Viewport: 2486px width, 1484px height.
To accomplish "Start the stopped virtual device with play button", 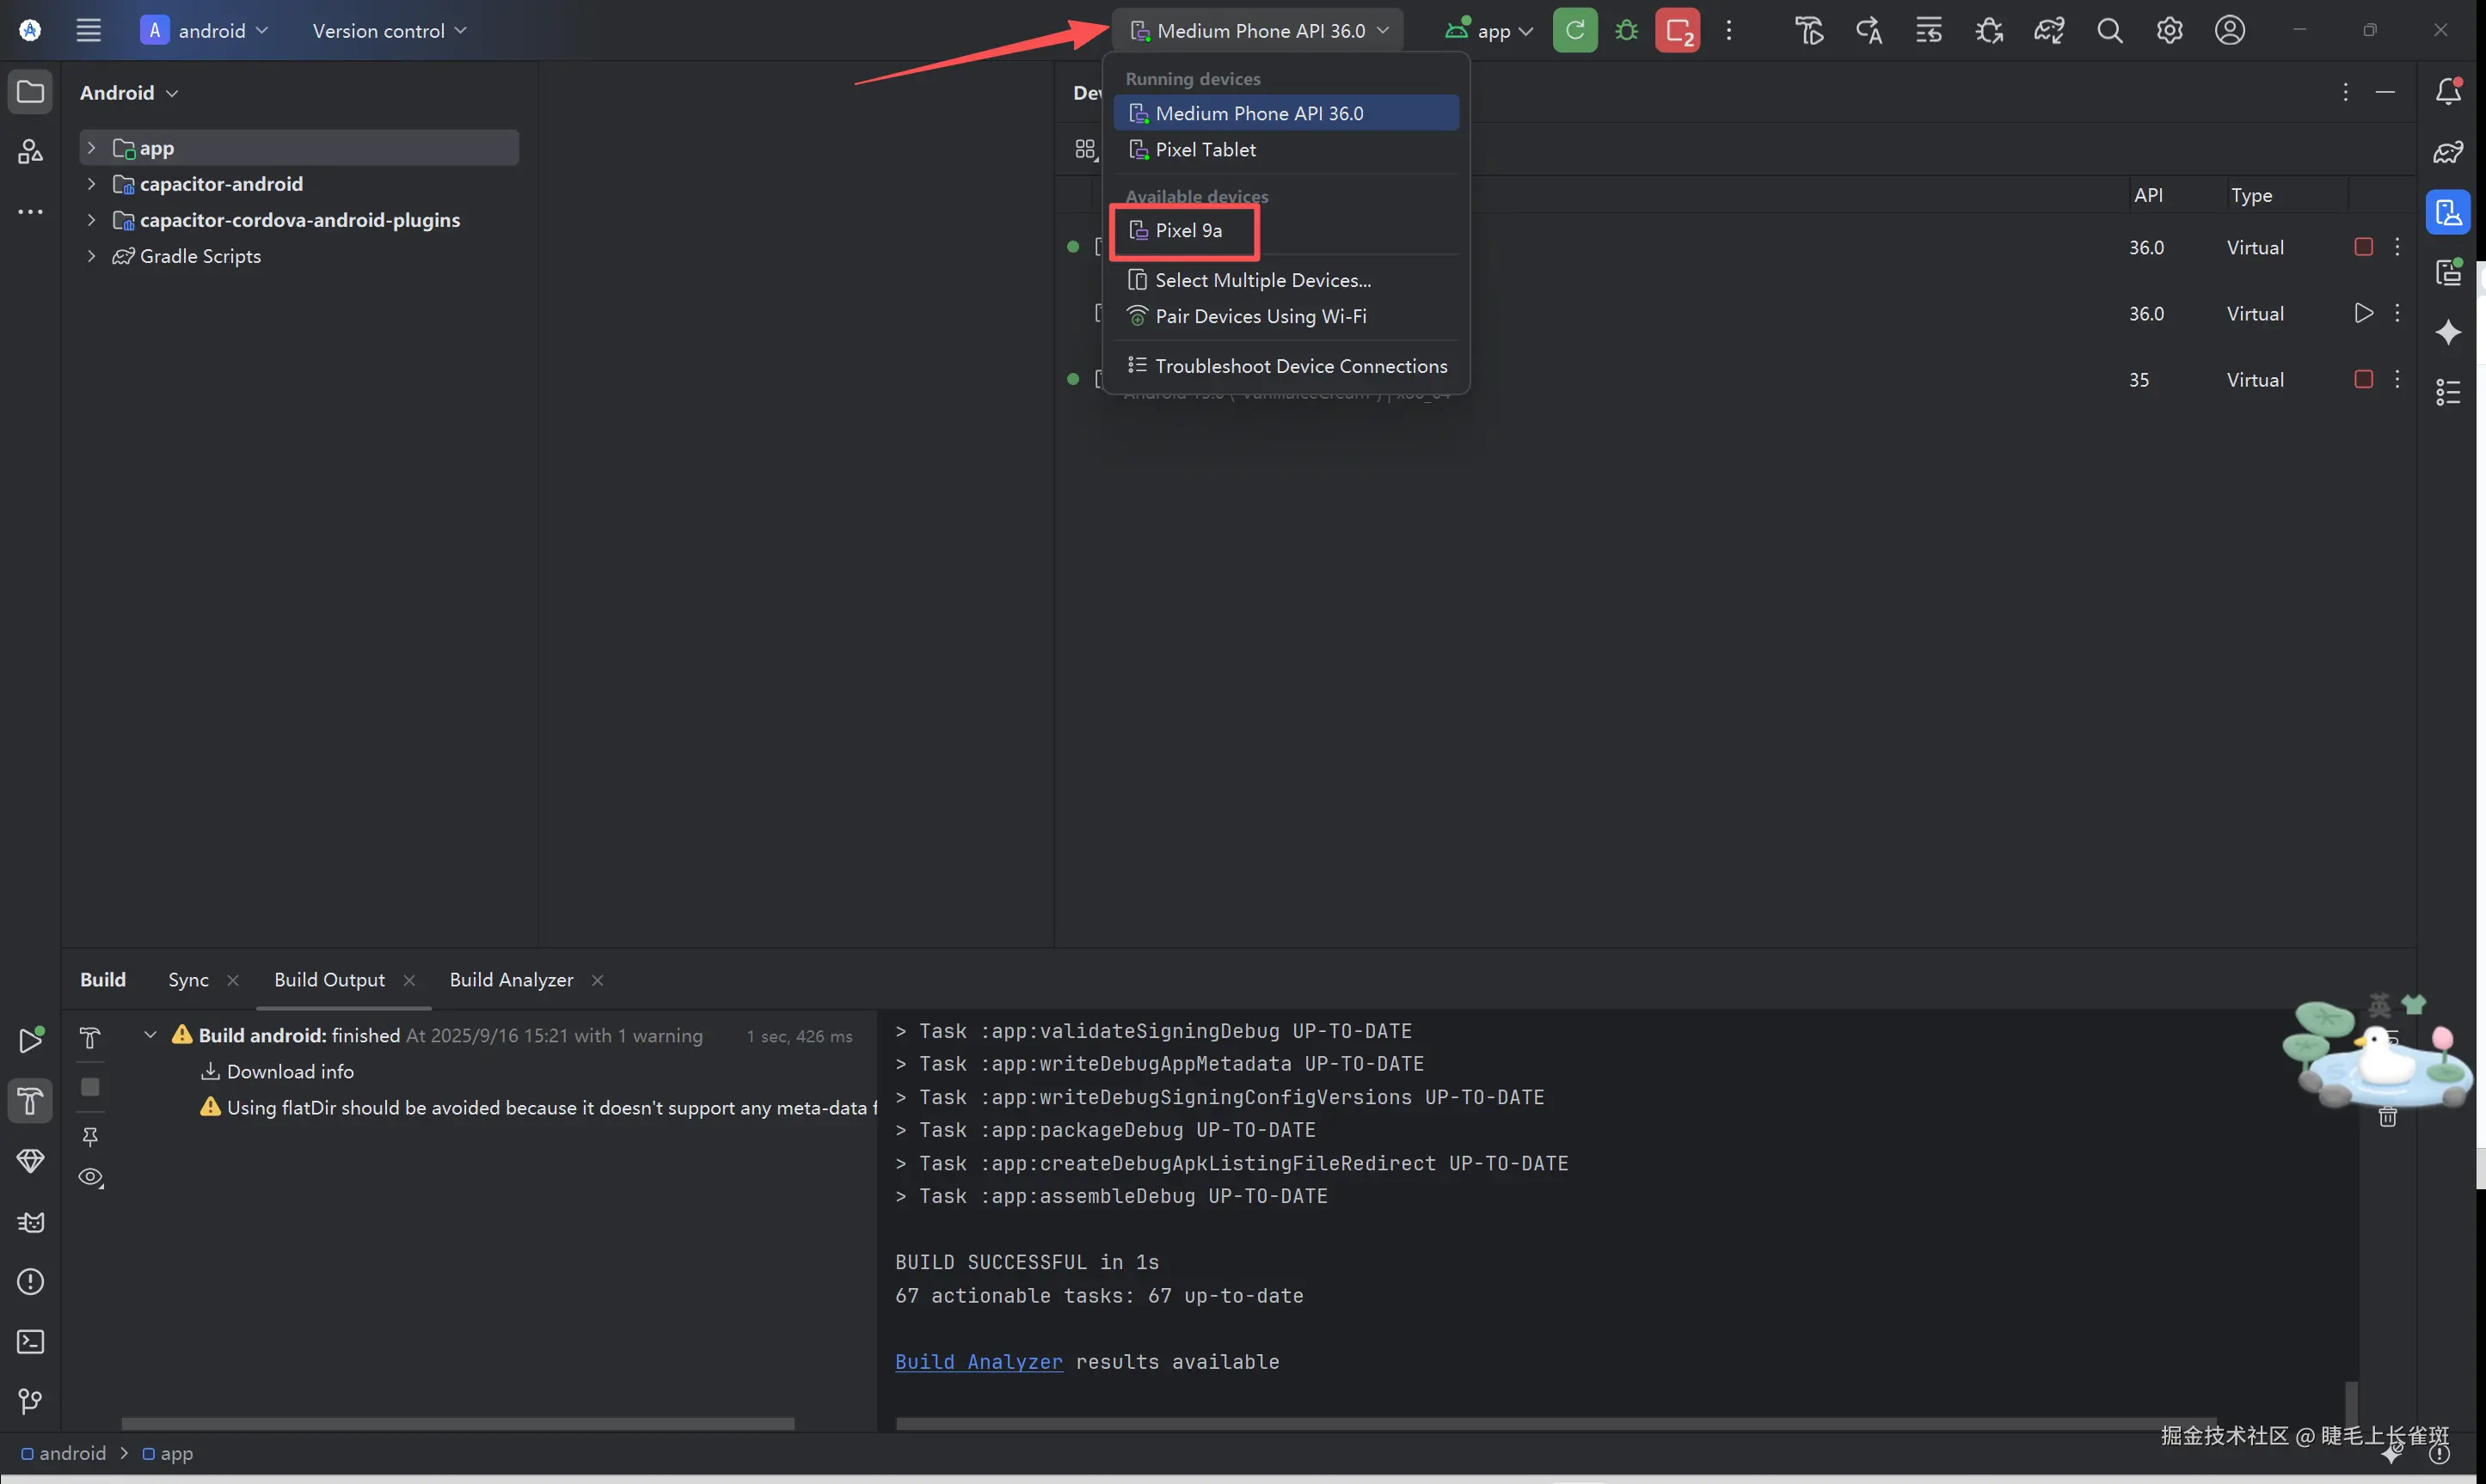I will [x=2363, y=313].
